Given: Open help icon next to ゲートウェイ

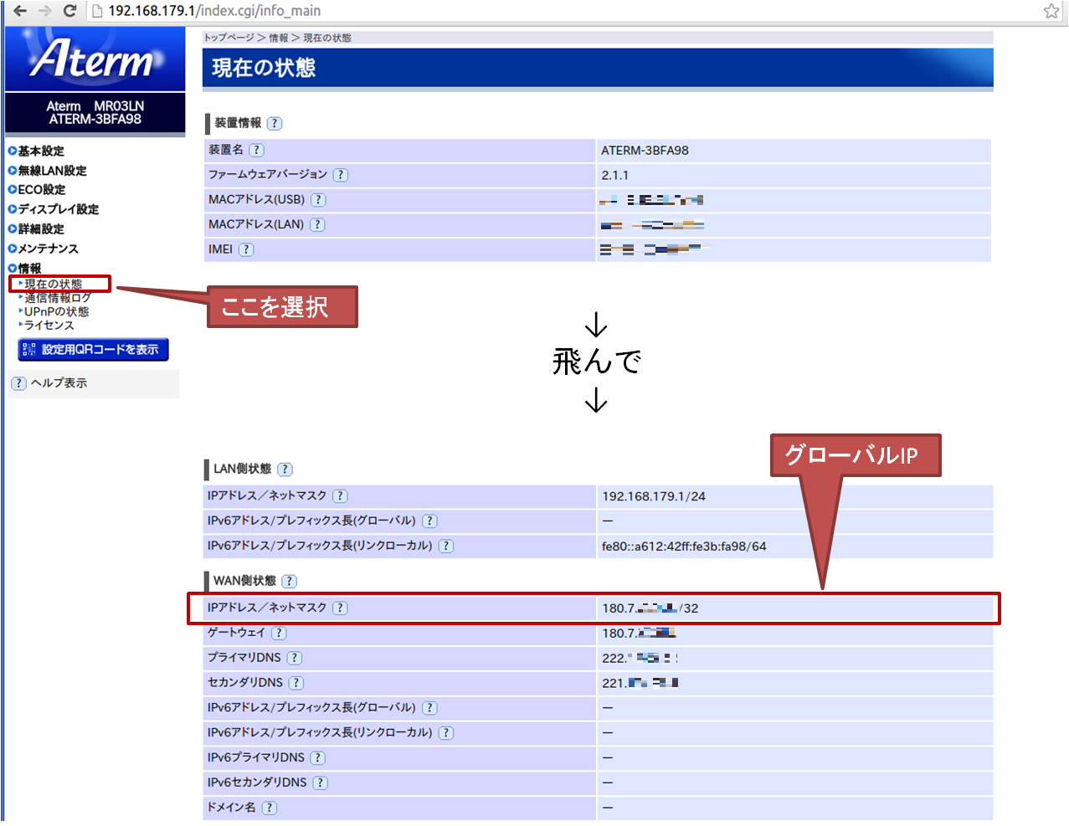Looking at the screenshot, I should click(279, 634).
